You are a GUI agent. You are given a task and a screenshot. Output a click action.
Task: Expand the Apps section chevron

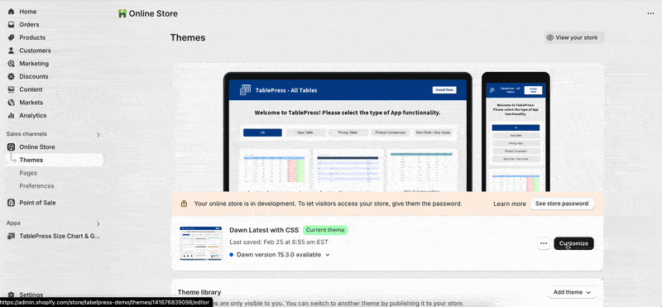98,223
